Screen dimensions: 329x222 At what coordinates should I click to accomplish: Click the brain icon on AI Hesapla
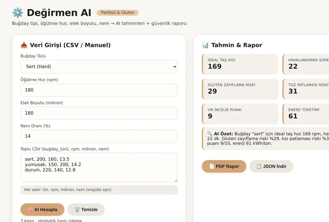pyautogui.click(x=30, y=210)
